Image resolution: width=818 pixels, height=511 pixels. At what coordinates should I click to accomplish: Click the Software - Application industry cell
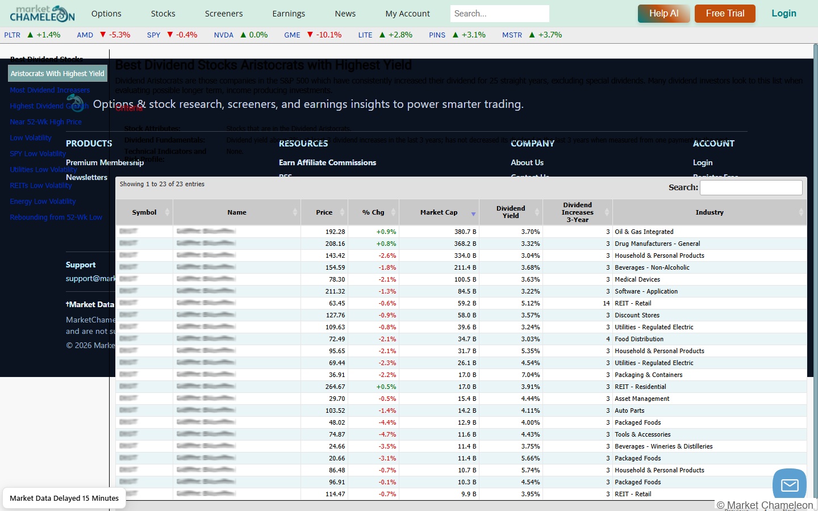pos(710,291)
